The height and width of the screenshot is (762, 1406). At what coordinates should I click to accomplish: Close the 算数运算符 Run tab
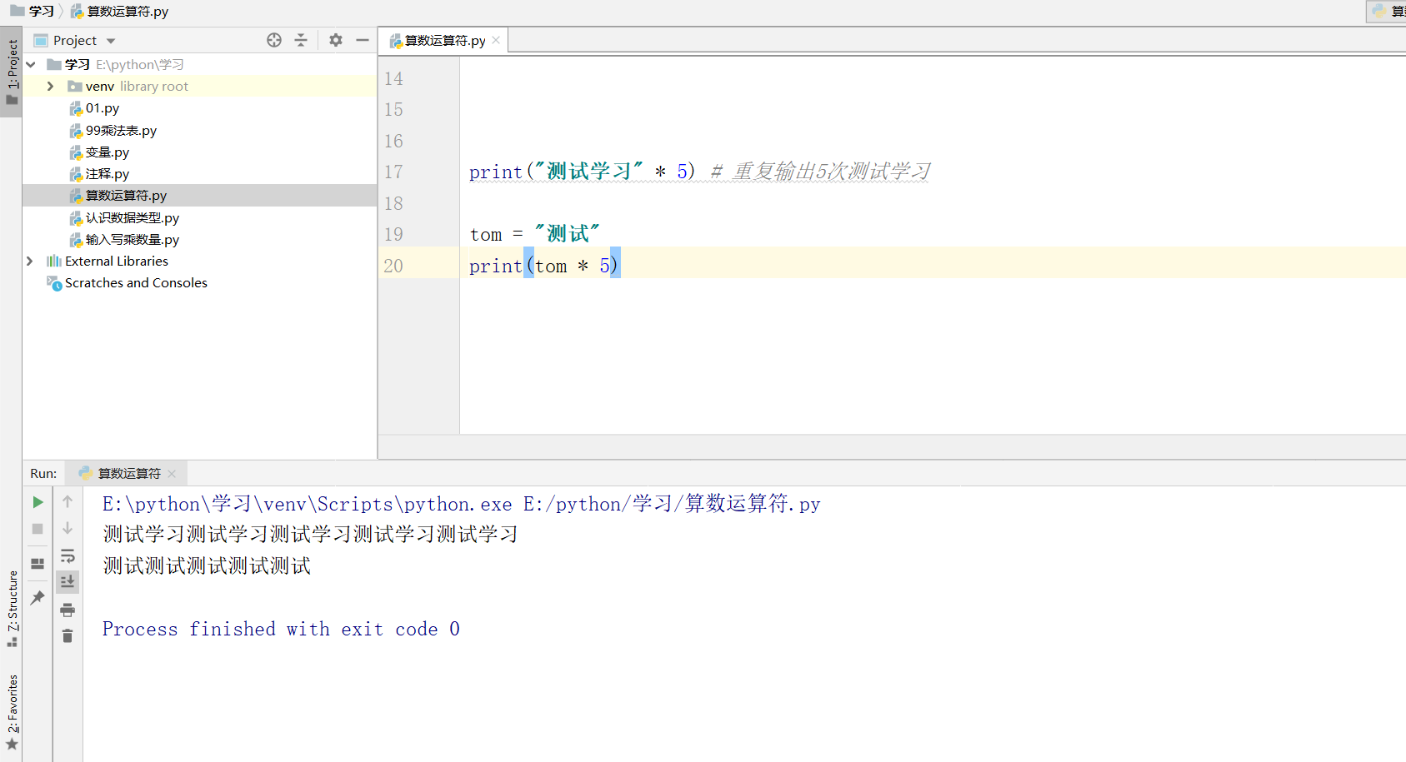pyautogui.click(x=172, y=474)
